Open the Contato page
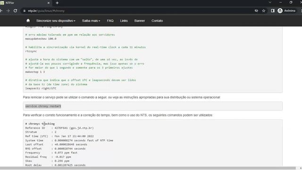This screenshot has width=302, height=170. (157, 21)
